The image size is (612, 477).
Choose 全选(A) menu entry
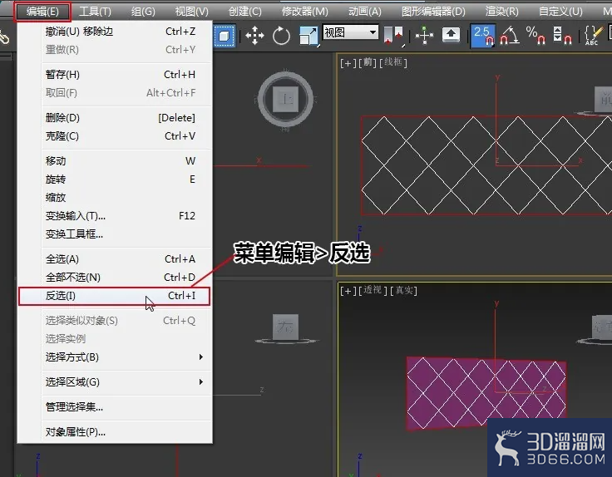click(x=115, y=259)
